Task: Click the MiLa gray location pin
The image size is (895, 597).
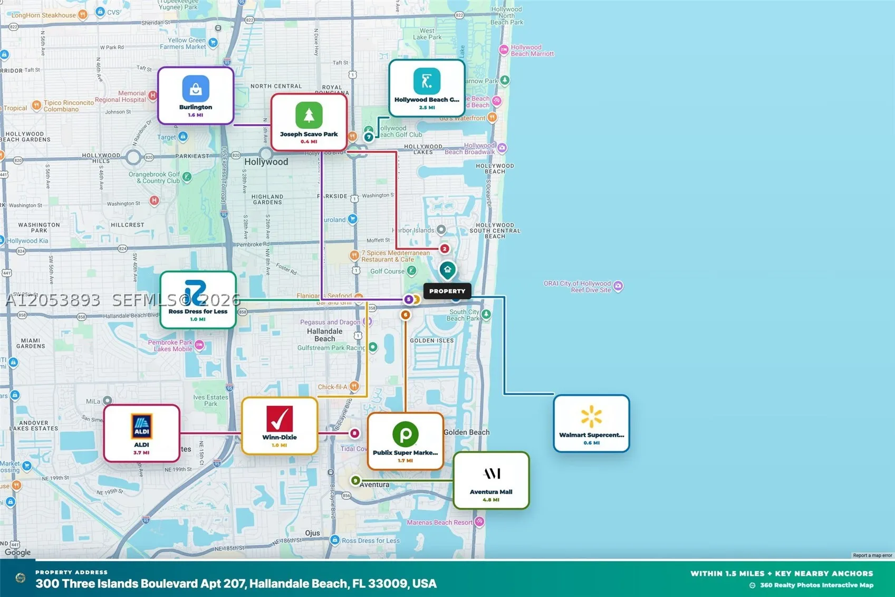Action: [108, 401]
